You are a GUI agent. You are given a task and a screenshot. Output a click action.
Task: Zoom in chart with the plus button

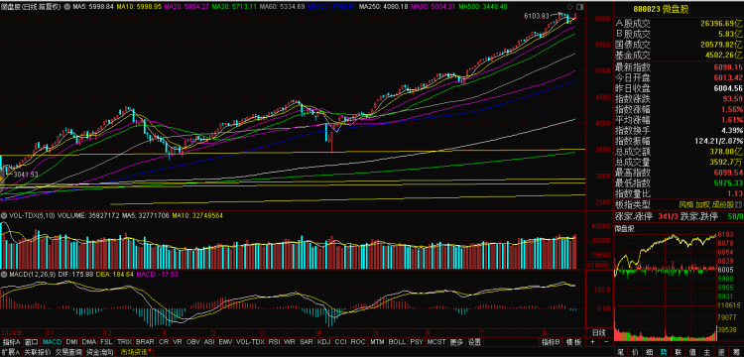tap(592, 342)
